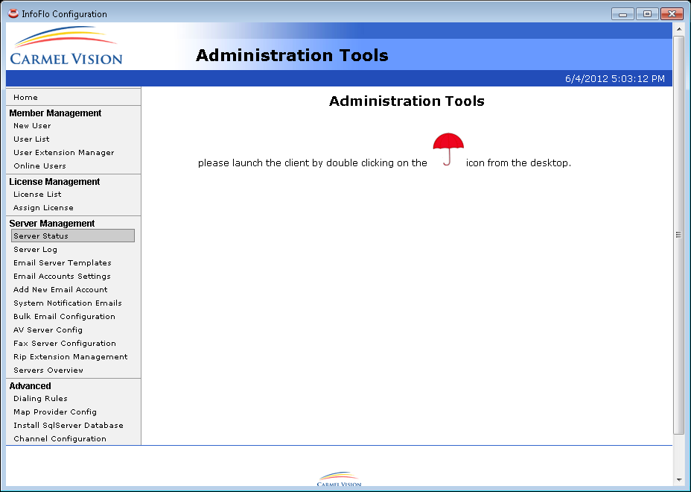The image size is (691, 492).
Task: View Online Users
Action: click(39, 166)
